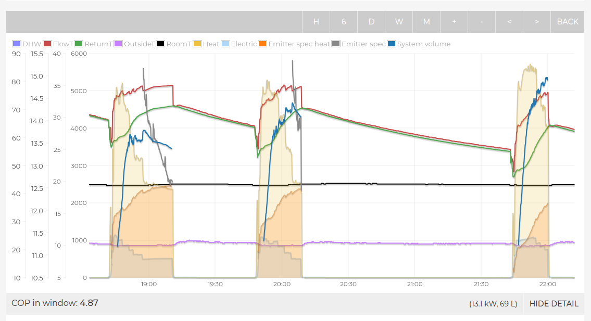Screen dimensions: 591x321
Task: Switch to D day view
Action: click(x=371, y=21)
